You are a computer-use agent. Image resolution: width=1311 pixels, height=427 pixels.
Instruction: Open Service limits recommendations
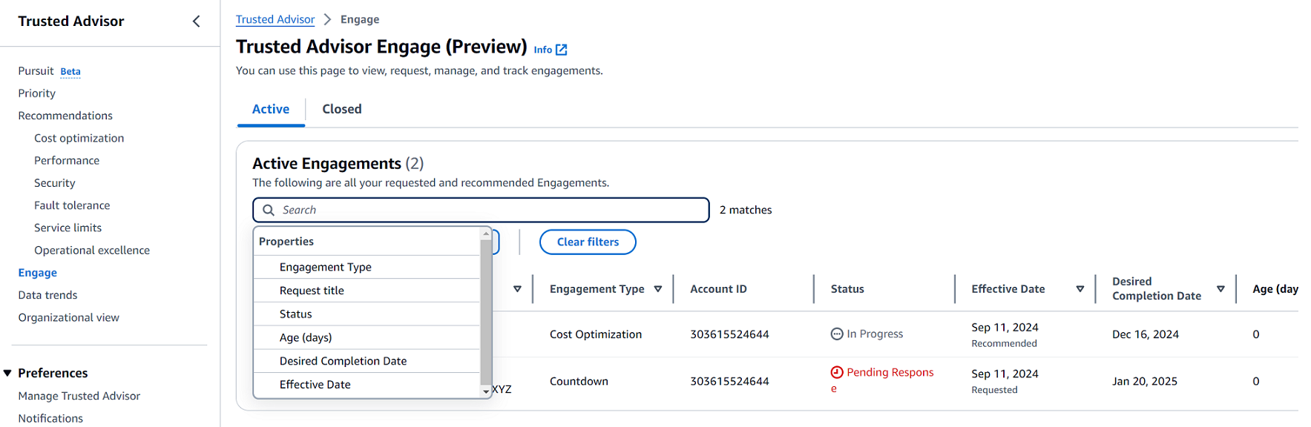[68, 228]
